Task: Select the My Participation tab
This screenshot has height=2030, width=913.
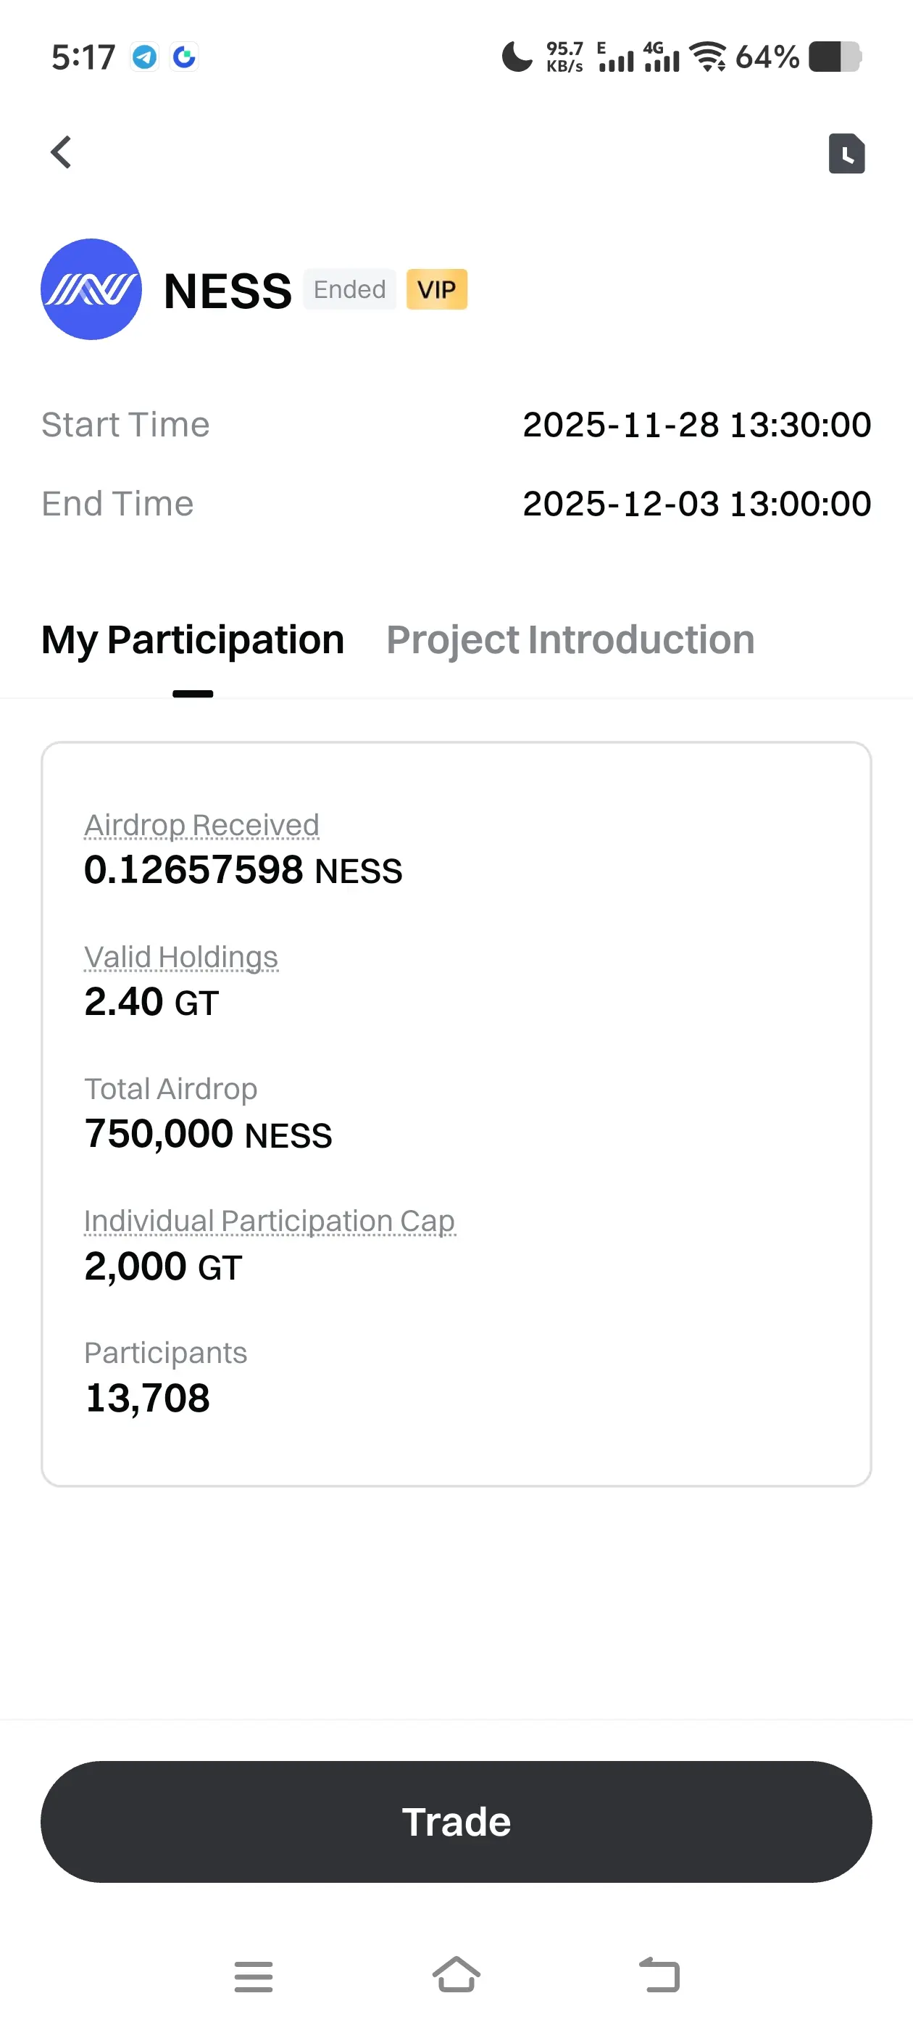Action: 193,639
